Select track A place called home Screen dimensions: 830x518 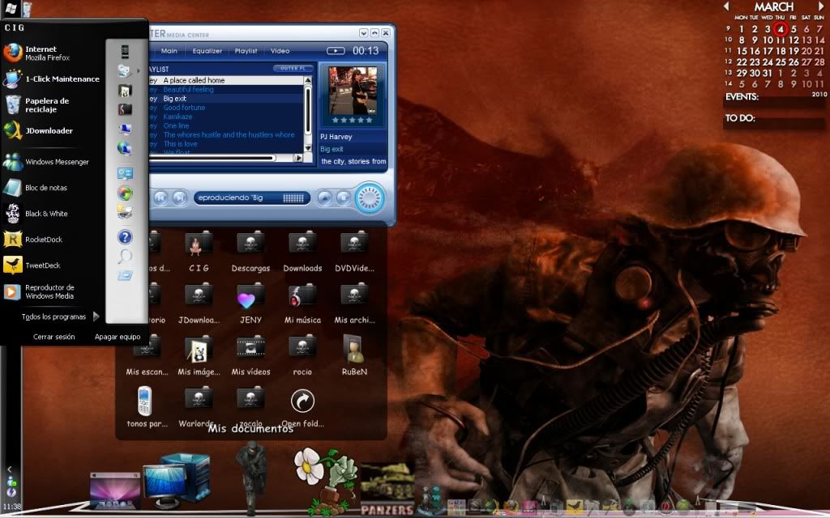tap(194, 80)
